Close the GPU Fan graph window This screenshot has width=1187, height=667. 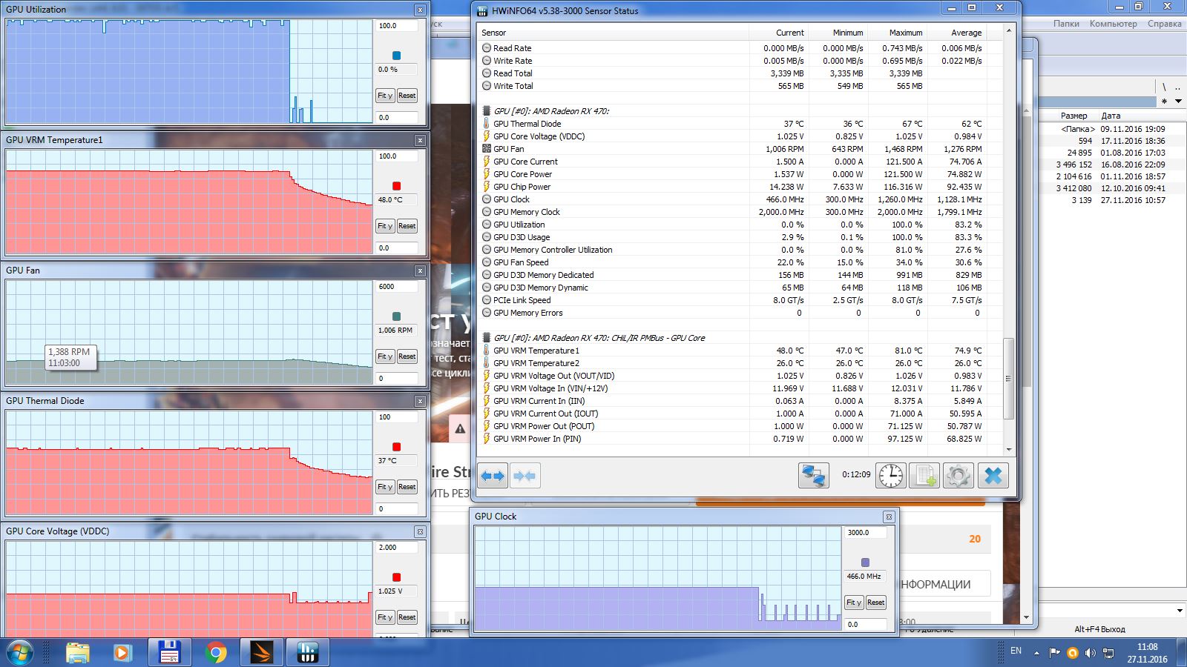420,271
